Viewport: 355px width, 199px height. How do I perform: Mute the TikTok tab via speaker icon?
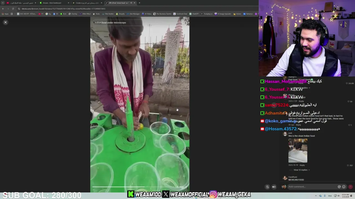[x=131, y=3]
